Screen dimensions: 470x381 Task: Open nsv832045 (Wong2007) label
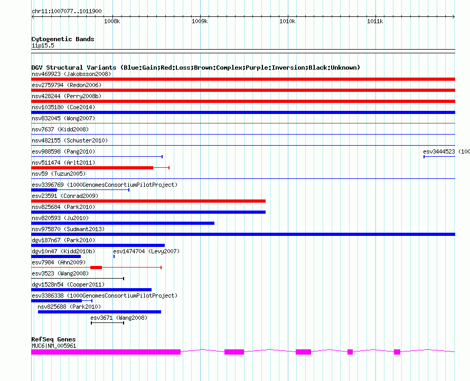coord(63,118)
